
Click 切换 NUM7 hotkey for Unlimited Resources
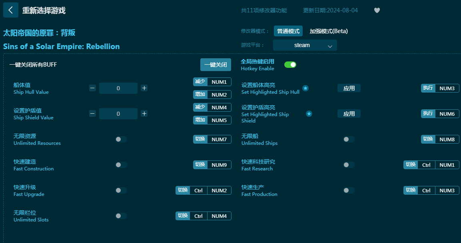coord(212,139)
